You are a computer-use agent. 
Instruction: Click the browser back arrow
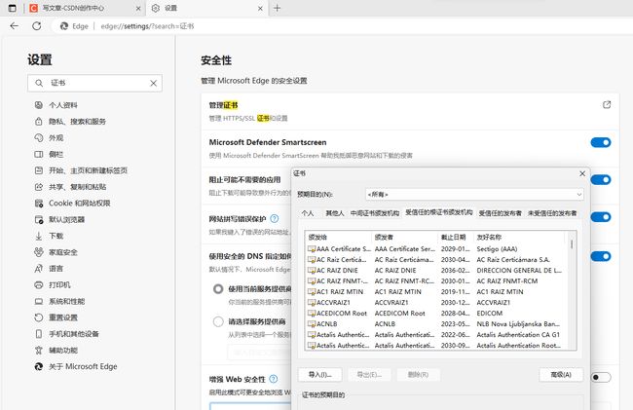(x=15, y=26)
